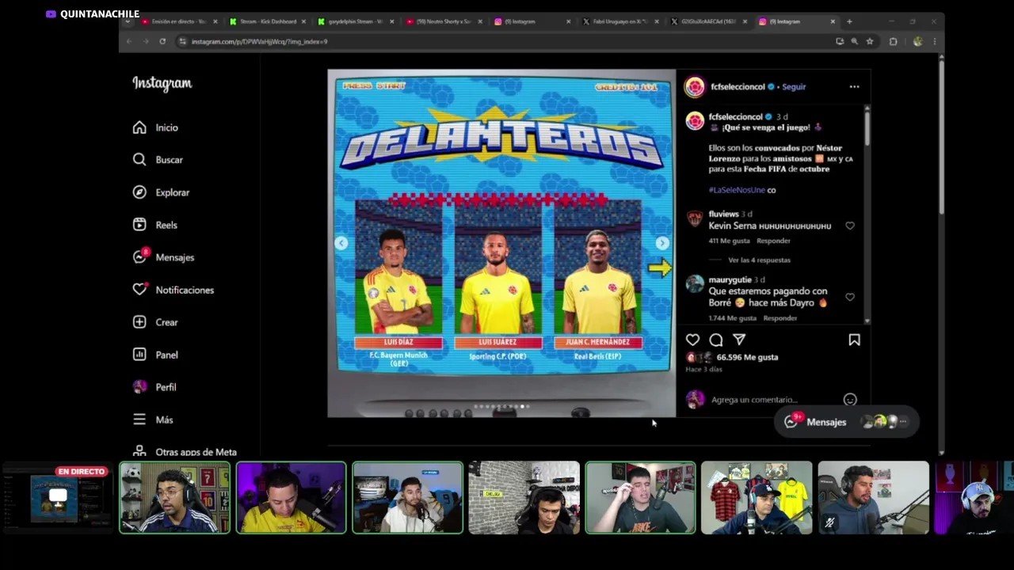Open the Perfil avatar icon

[x=139, y=387]
